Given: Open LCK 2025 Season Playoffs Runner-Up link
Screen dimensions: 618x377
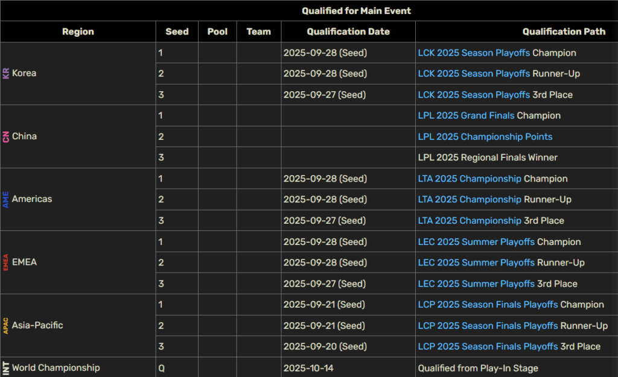Looking at the screenshot, I should pyautogui.click(x=474, y=74).
